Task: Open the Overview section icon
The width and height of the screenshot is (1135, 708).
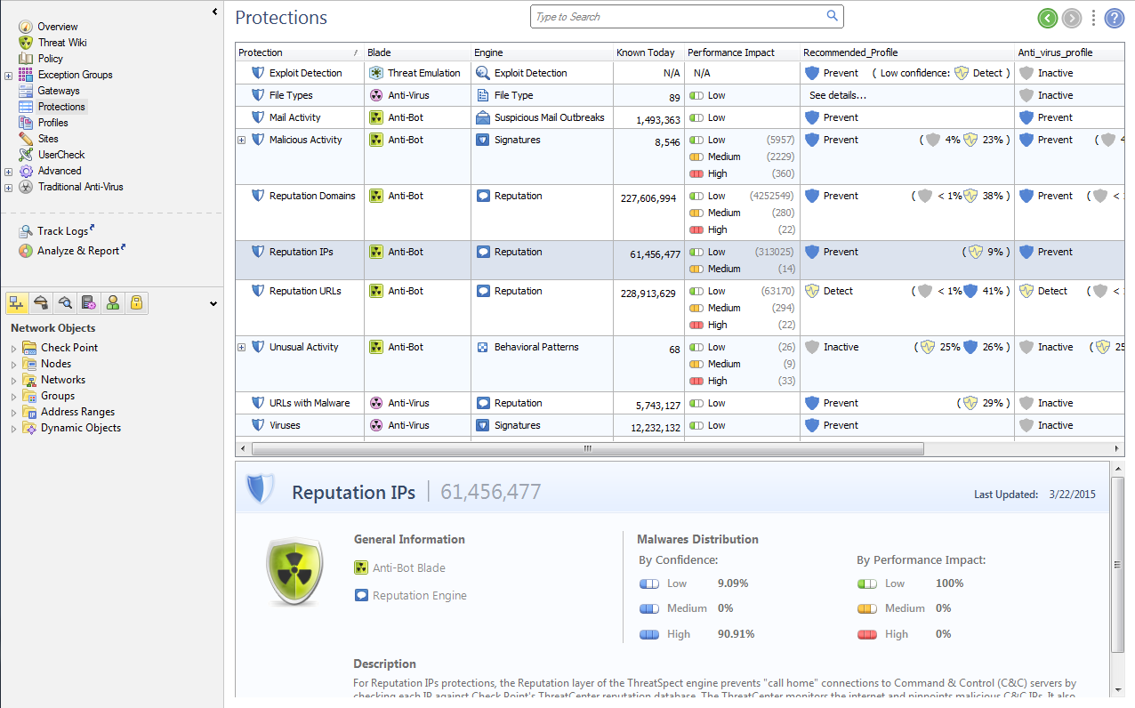Action: point(26,27)
